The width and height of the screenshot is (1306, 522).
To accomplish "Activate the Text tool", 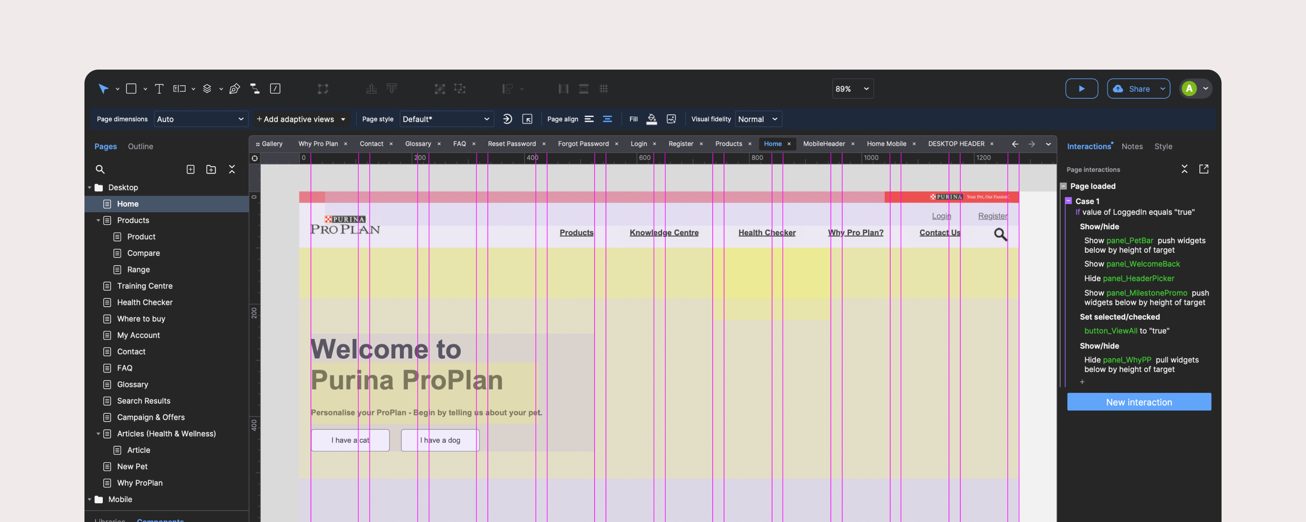I will [x=159, y=89].
